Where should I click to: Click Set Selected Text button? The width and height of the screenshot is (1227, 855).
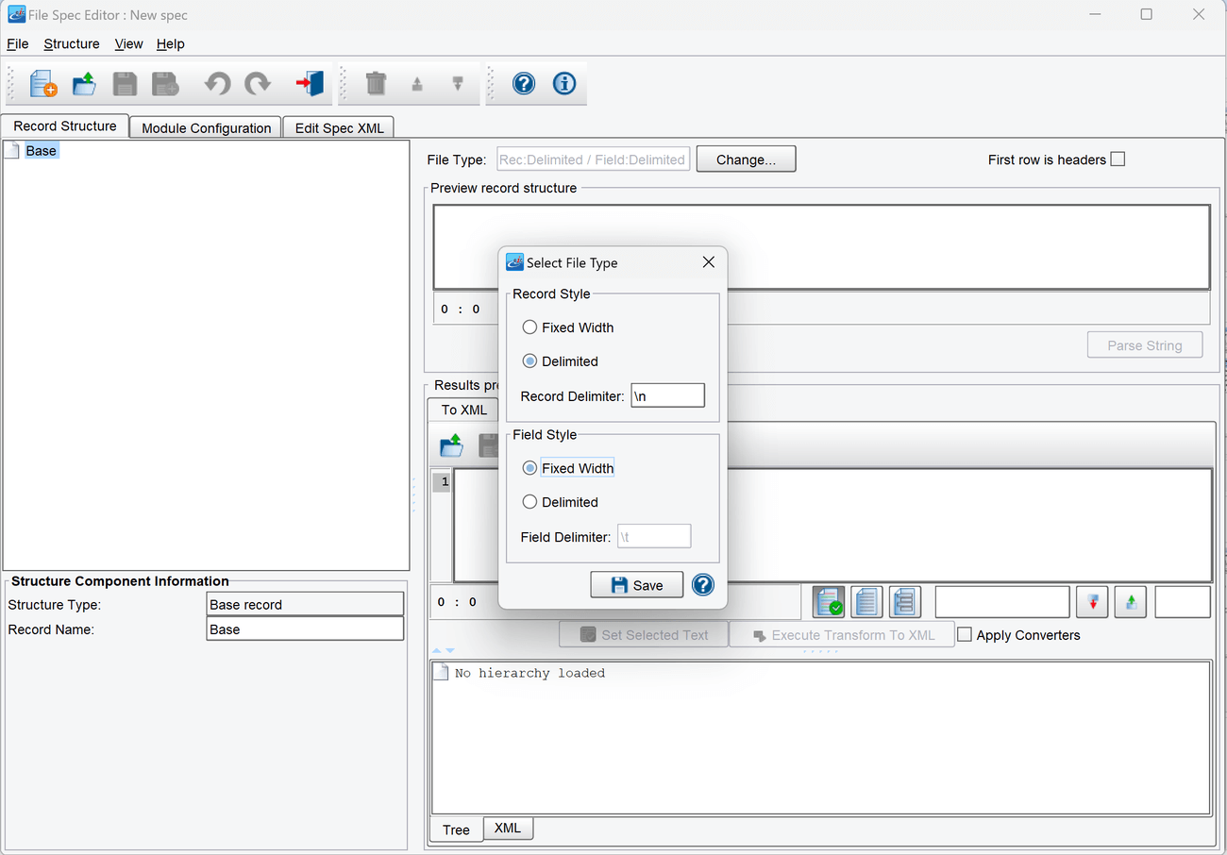click(644, 635)
